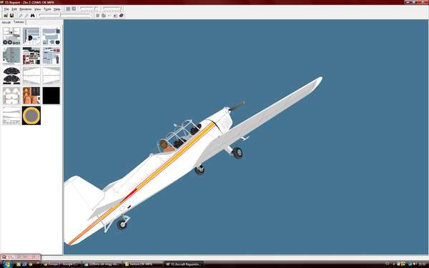Select the Textures tab
The width and height of the screenshot is (429, 268).
[x=19, y=22]
